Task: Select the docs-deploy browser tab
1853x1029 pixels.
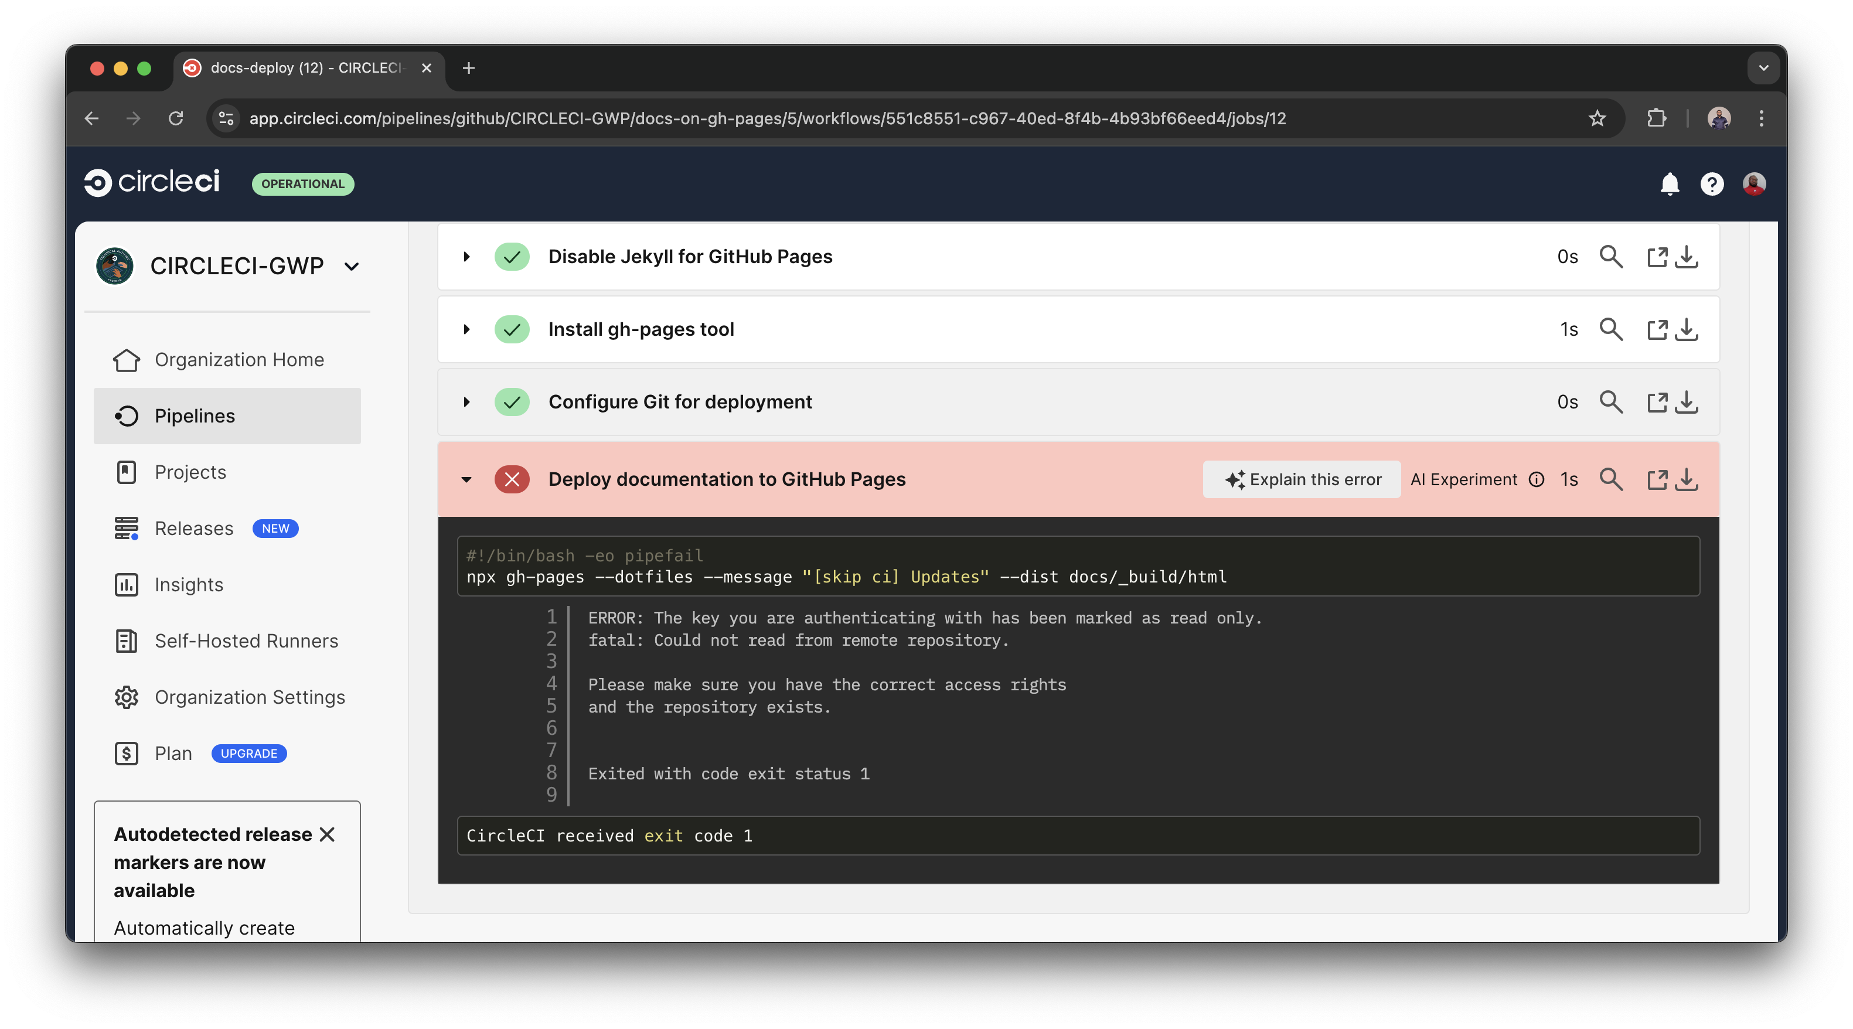Action: (302, 69)
